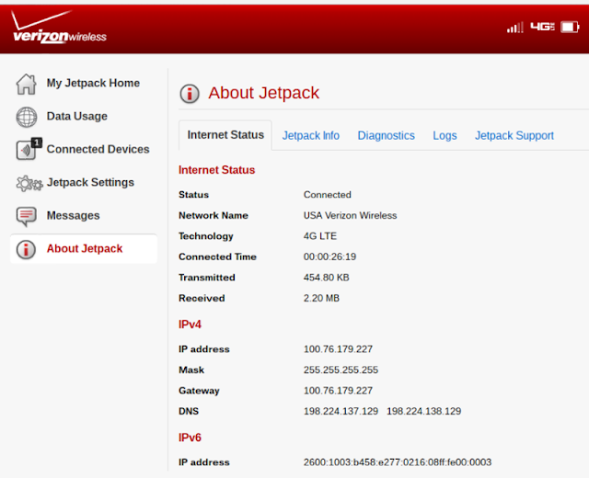Click the Mask label

(191, 370)
